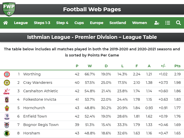184x138 pixels.
Task: Open the Cups menu item
Action: (79, 23)
